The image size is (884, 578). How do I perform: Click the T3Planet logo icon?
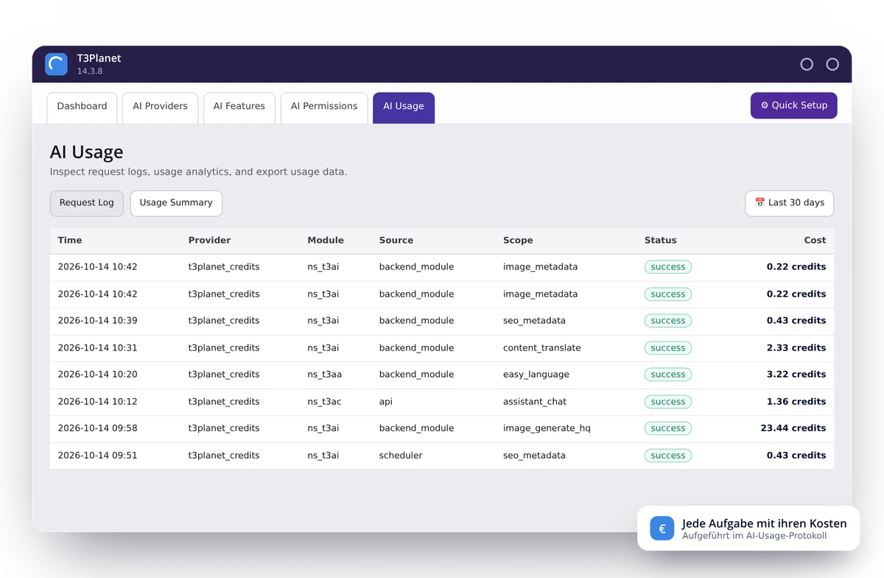pyautogui.click(x=56, y=64)
